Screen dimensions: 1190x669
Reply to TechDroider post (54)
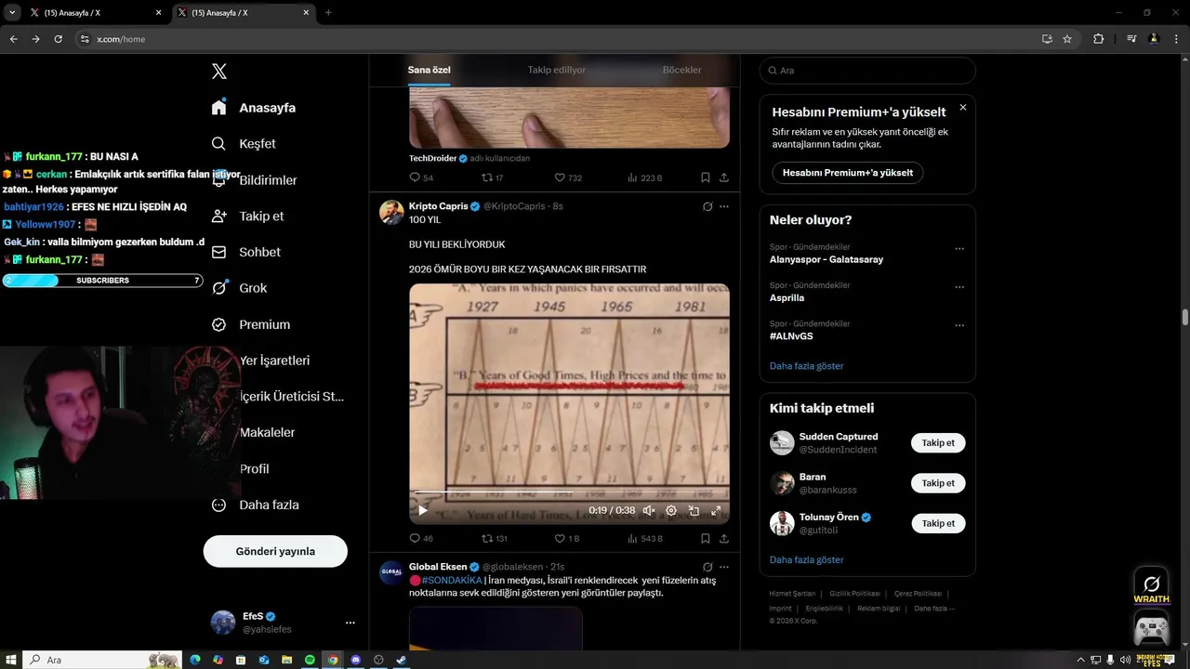(421, 177)
